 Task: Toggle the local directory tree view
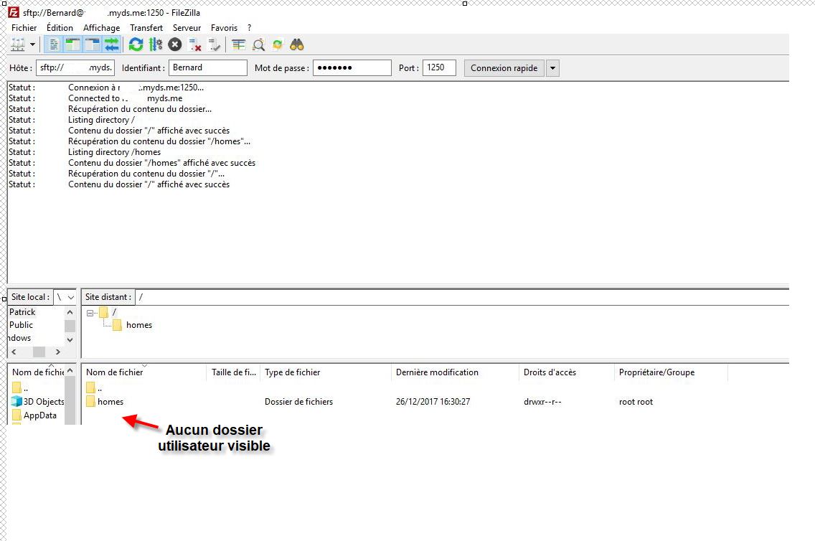(72, 45)
